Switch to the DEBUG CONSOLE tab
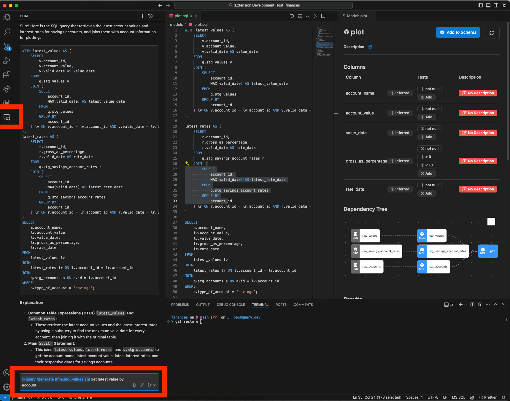The width and height of the screenshot is (510, 401). pyautogui.click(x=231, y=305)
